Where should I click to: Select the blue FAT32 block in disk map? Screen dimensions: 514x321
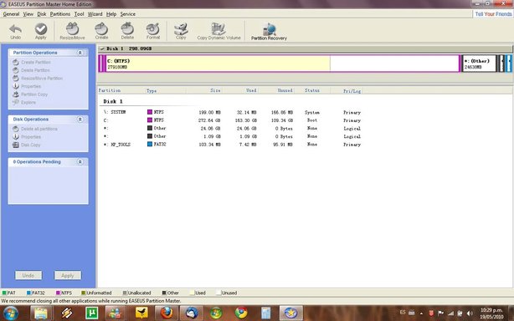(508, 64)
